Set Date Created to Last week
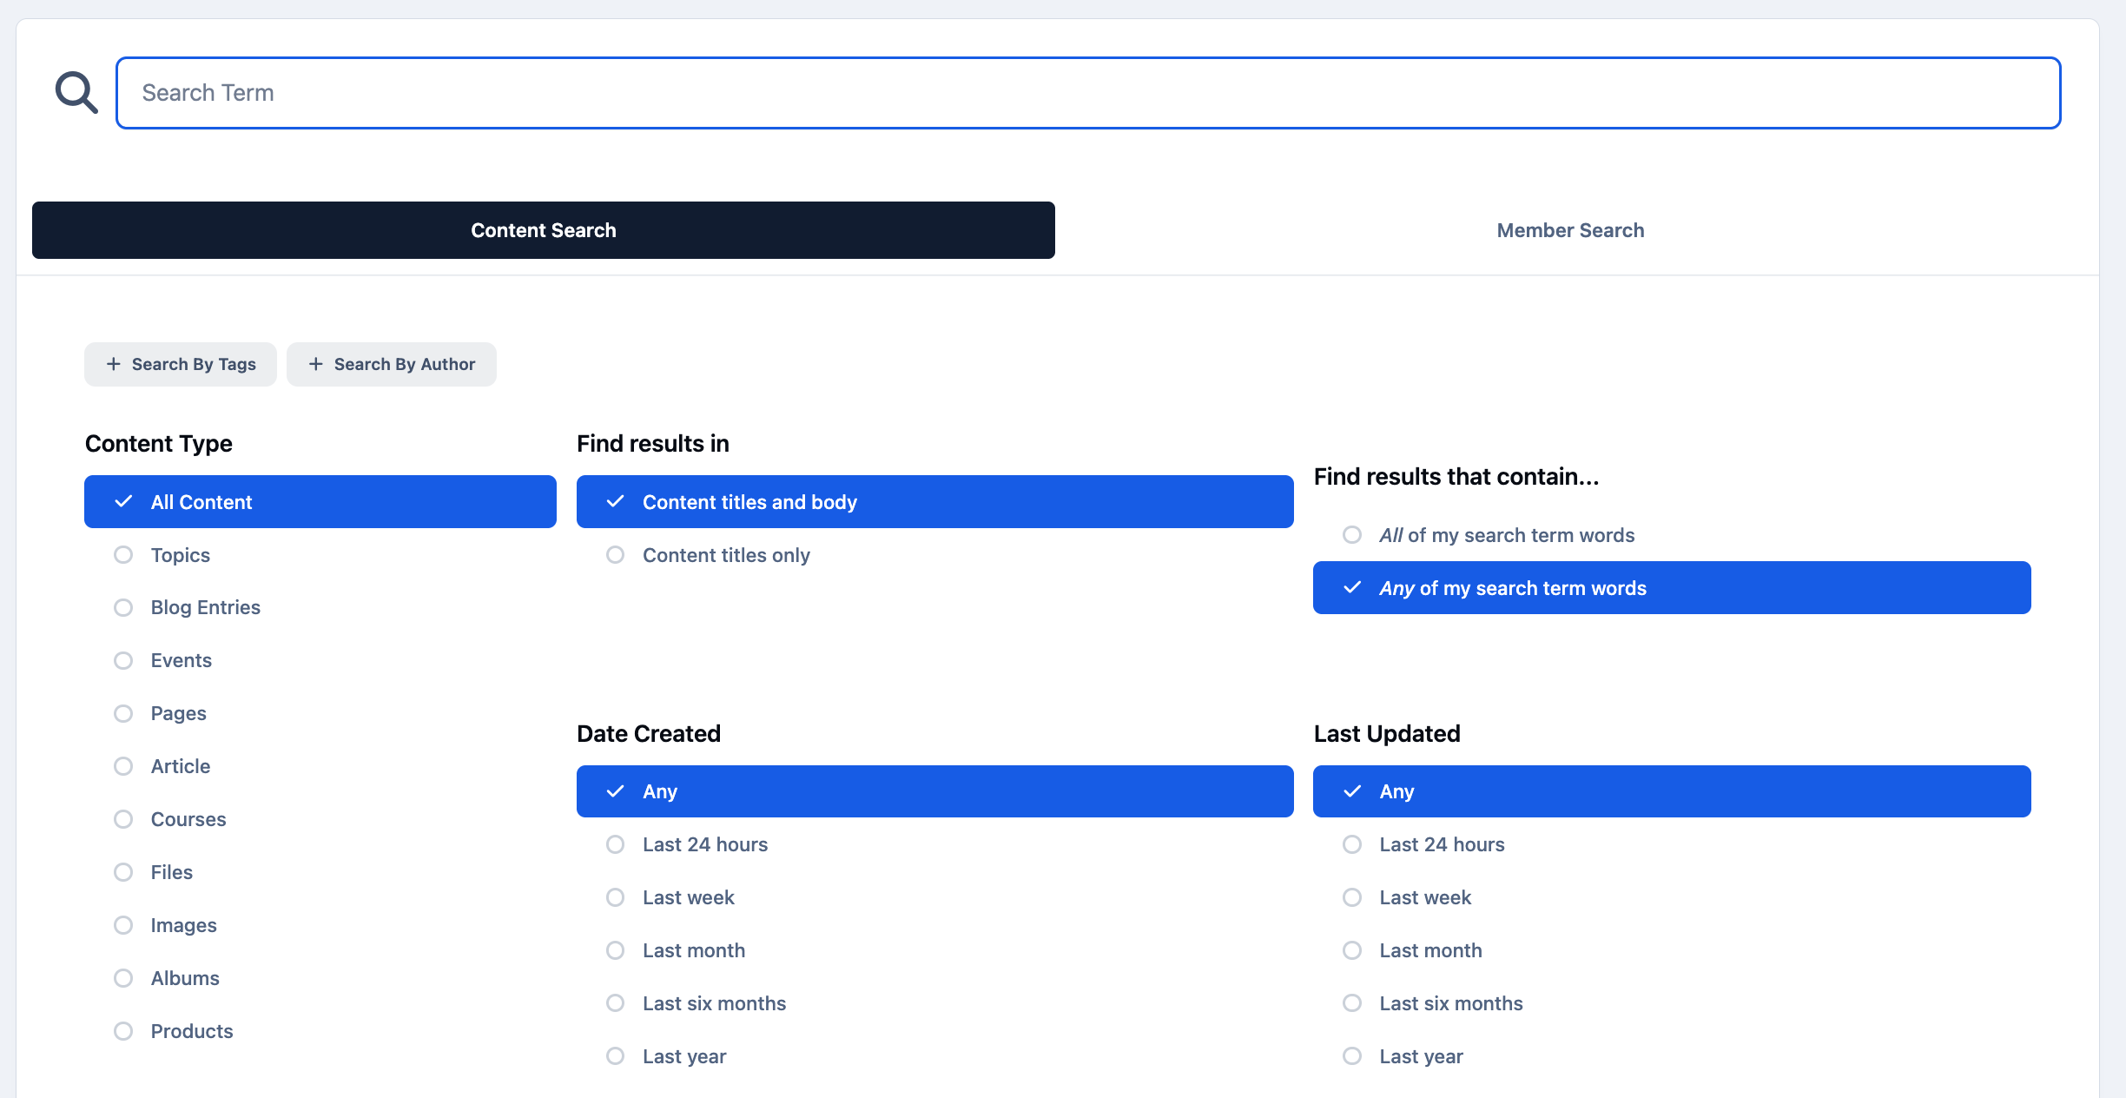2126x1098 pixels. coord(935,897)
